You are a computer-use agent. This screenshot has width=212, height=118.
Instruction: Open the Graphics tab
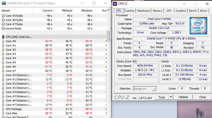(x=181, y=11)
